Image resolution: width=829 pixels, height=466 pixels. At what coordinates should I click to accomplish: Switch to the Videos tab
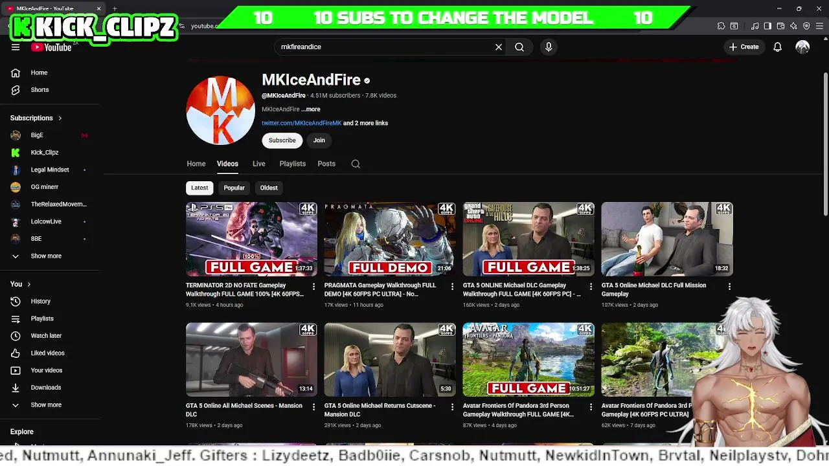[x=227, y=164]
